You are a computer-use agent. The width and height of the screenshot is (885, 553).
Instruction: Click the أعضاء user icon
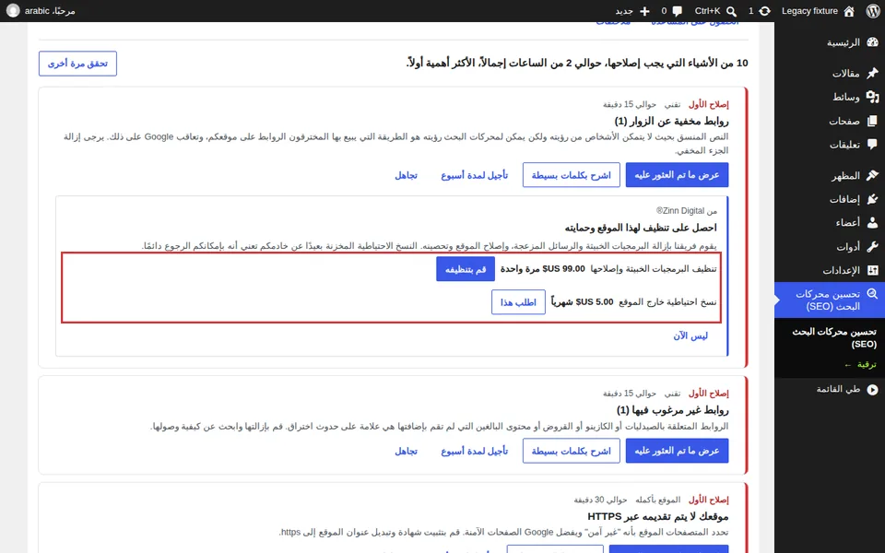873,223
